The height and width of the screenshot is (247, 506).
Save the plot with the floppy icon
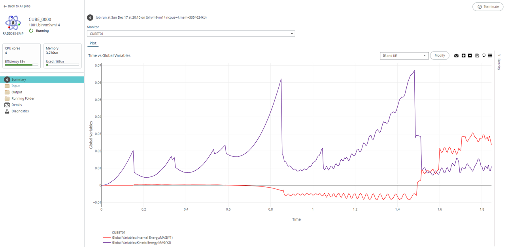click(477, 56)
